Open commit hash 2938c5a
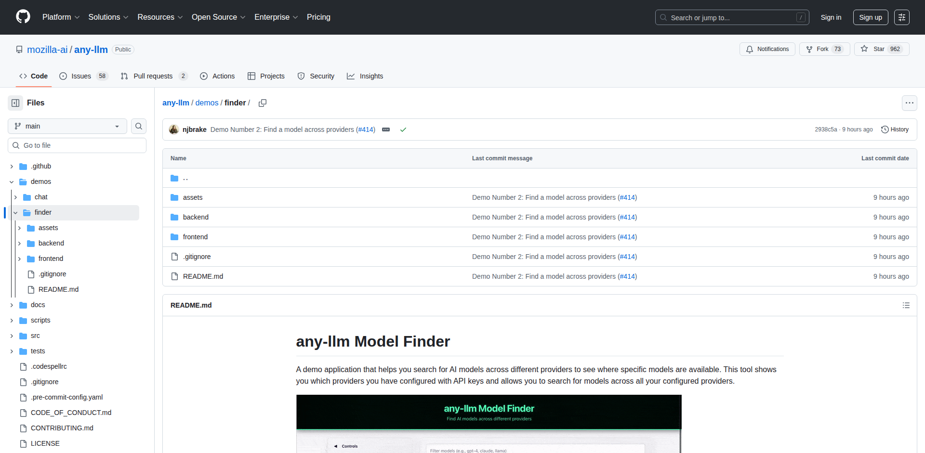This screenshot has height=453, width=925. [x=826, y=129]
